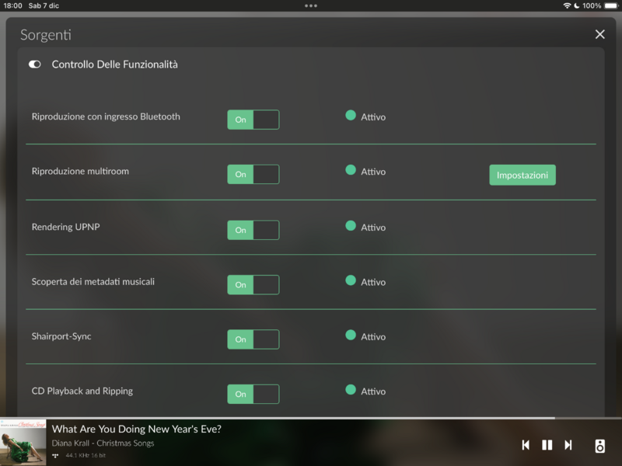Screen dimensions: 622x466
Task: Disable Riproduzione con ingresso Bluetooth switch
Action: [x=253, y=120]
